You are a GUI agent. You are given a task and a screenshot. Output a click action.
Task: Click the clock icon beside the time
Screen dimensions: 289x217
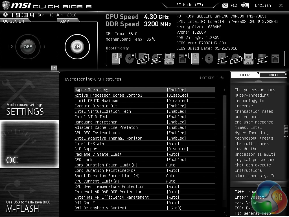click(5, 15)
